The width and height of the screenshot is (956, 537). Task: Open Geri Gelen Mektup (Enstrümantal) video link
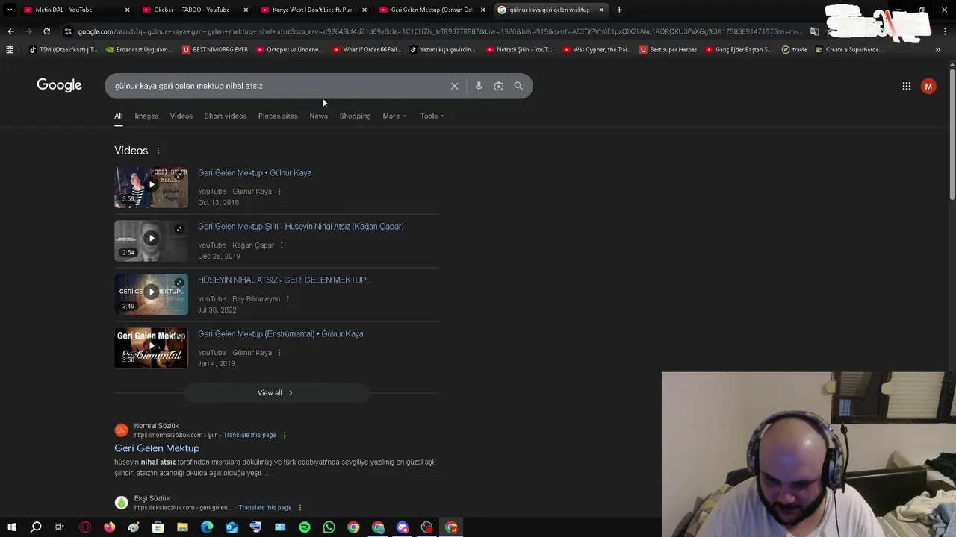tap(281, 334)
